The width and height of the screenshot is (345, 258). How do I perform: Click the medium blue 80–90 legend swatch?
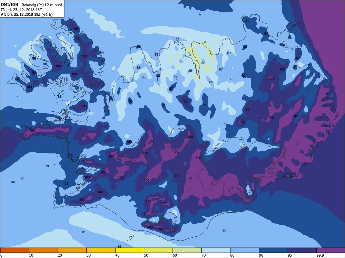(245, 250)
